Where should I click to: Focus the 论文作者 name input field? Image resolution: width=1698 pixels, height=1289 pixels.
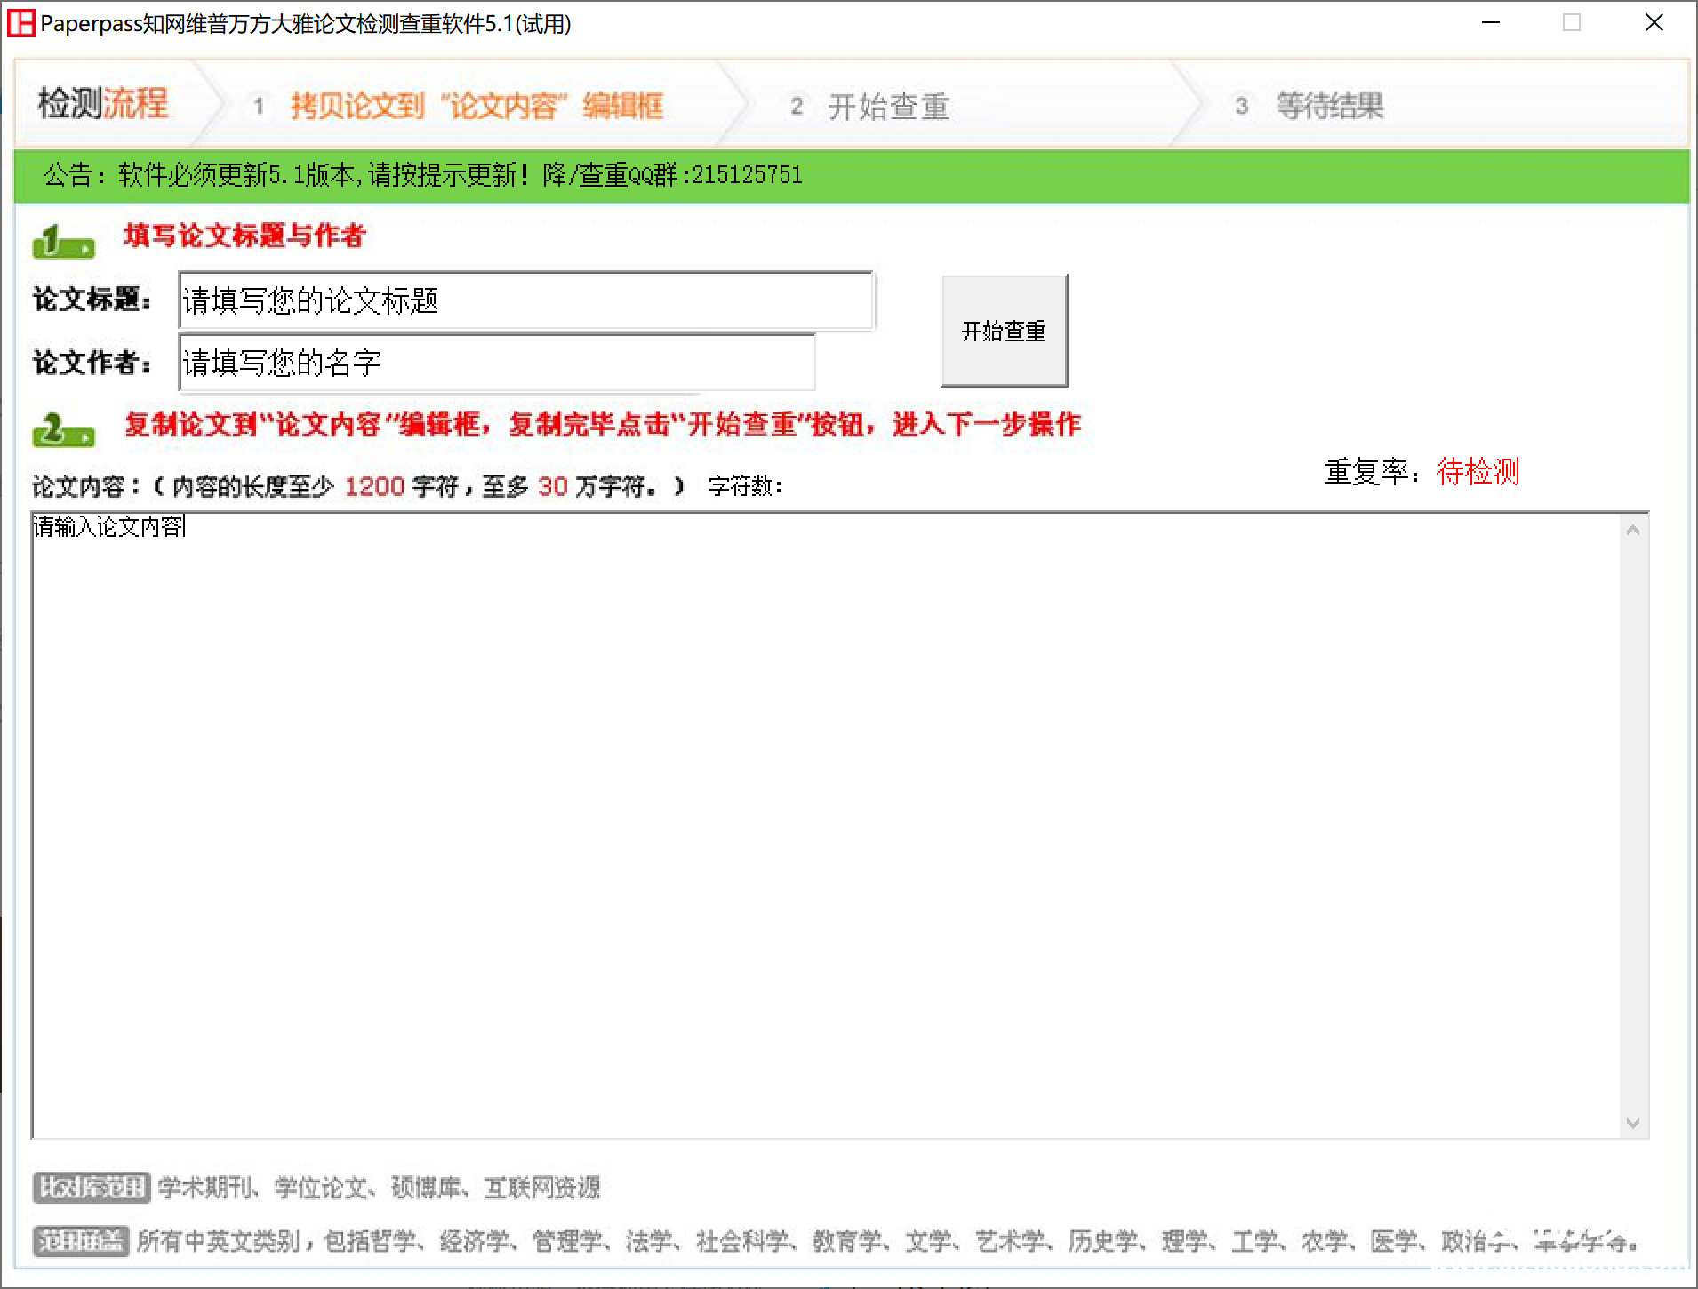497,362
